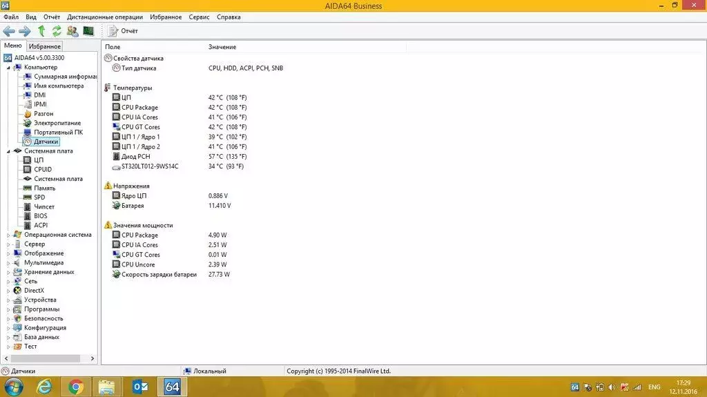Click the Программы icon in tree

[x=17, y=309]
